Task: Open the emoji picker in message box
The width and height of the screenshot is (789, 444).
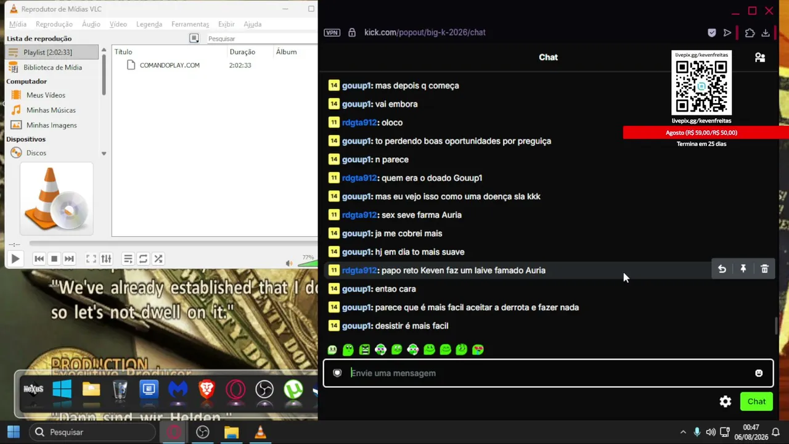Action: pyautogui.click(x=759, y=373)
